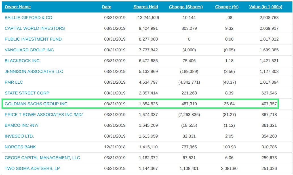The image size is (293, 175).
Task: Sort table by Owner Name header
Action: (x=18, y=7)
